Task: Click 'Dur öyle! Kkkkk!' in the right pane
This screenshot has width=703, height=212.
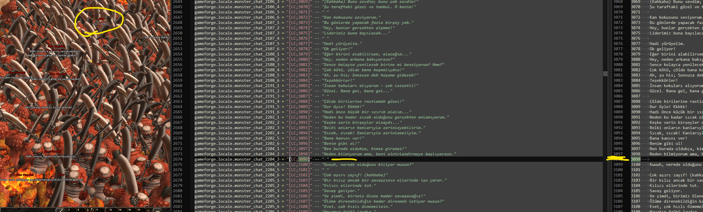Action: click(x=668, y=107)
